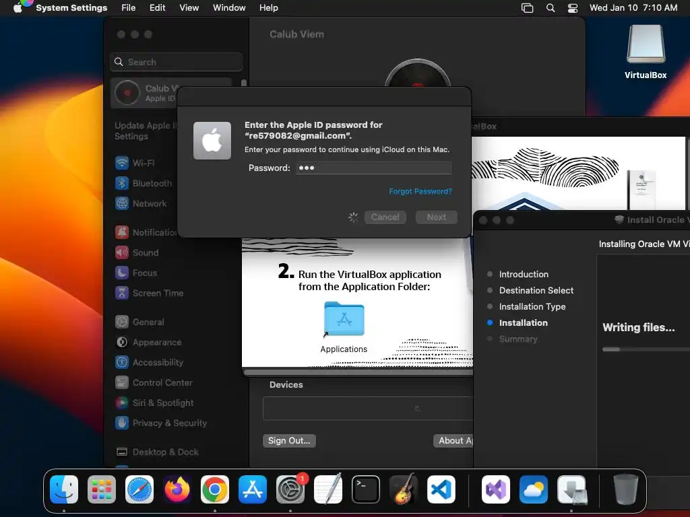Open Appearance settings in sidebar
The width and height of the screenshot is (690, 517).
coord(148,343)
